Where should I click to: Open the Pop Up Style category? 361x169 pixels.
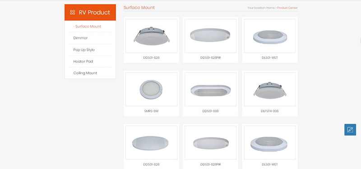tap(84, 50)
